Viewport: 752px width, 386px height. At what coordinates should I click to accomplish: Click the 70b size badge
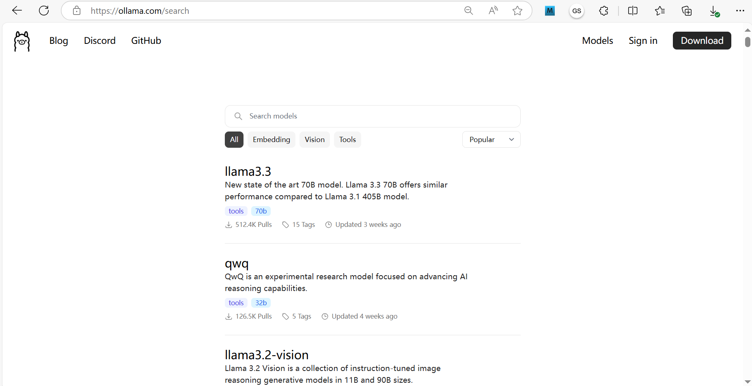[x=261, y=211]
